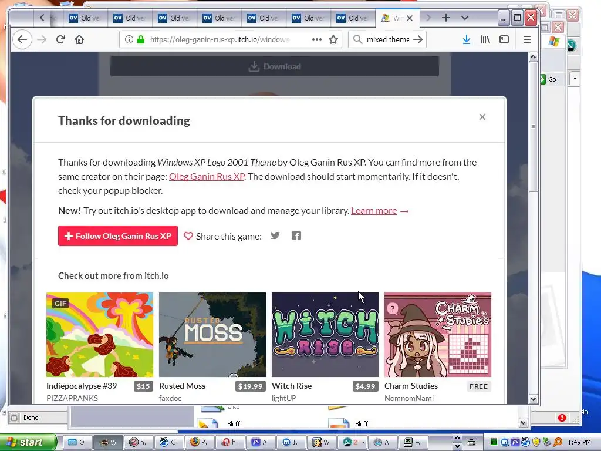Open the Firefox home page
601x451 pixels.
tap(79, 39)
